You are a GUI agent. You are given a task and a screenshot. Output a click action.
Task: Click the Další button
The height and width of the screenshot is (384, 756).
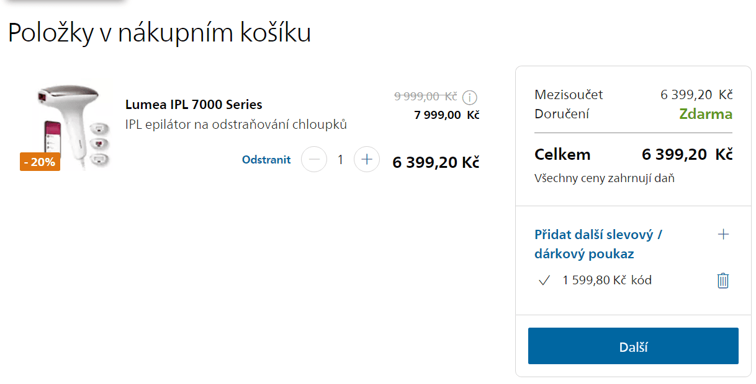633,346
